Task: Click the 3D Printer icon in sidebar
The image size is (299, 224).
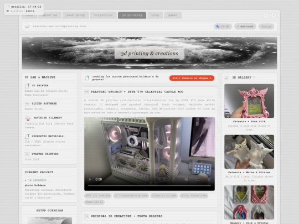Action: click(x=27, y=86)
